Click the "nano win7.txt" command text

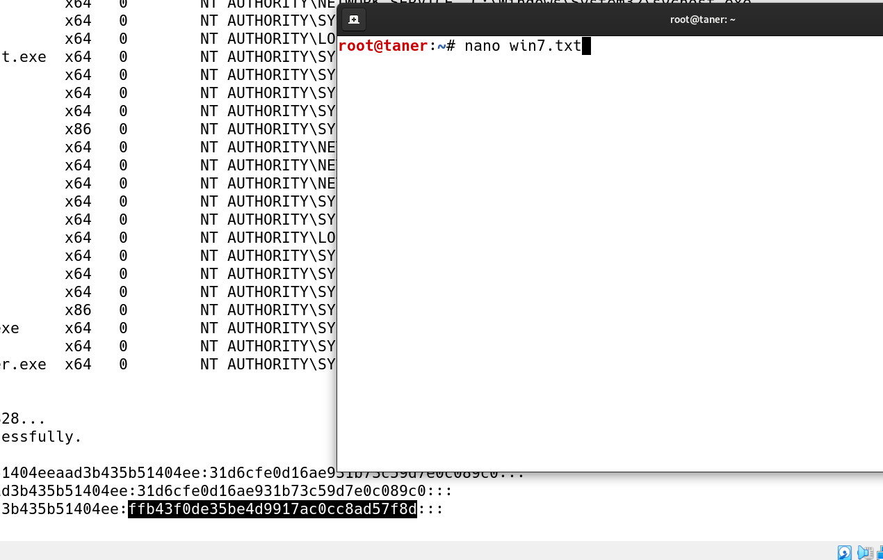[523, 47]
